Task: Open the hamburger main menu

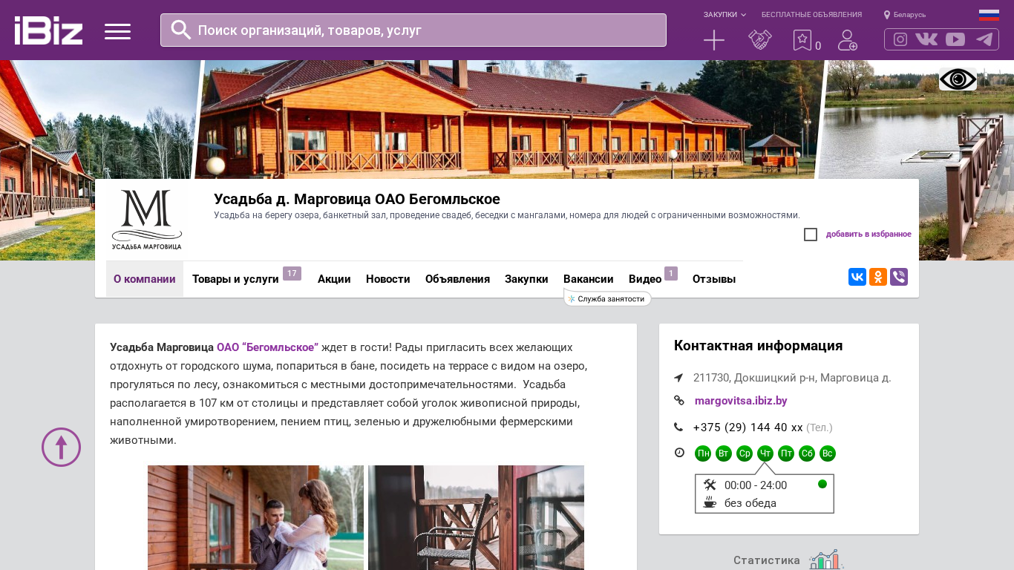Action: [117, 31]
